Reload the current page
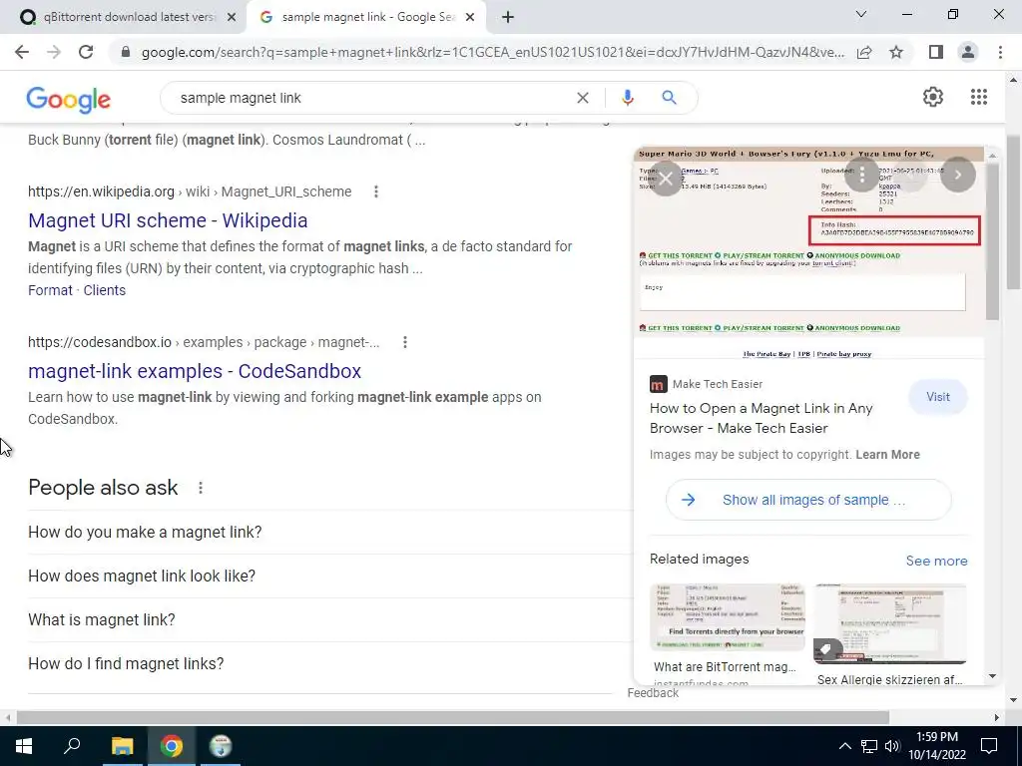The height and width of the screenshot is (766, 1022). [x=86, y=52]
